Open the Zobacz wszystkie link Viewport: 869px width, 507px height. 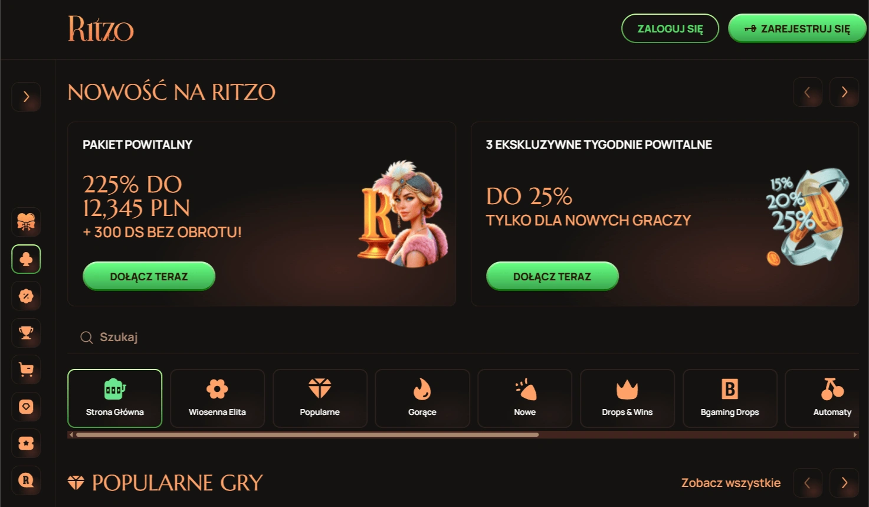(731, 483)
